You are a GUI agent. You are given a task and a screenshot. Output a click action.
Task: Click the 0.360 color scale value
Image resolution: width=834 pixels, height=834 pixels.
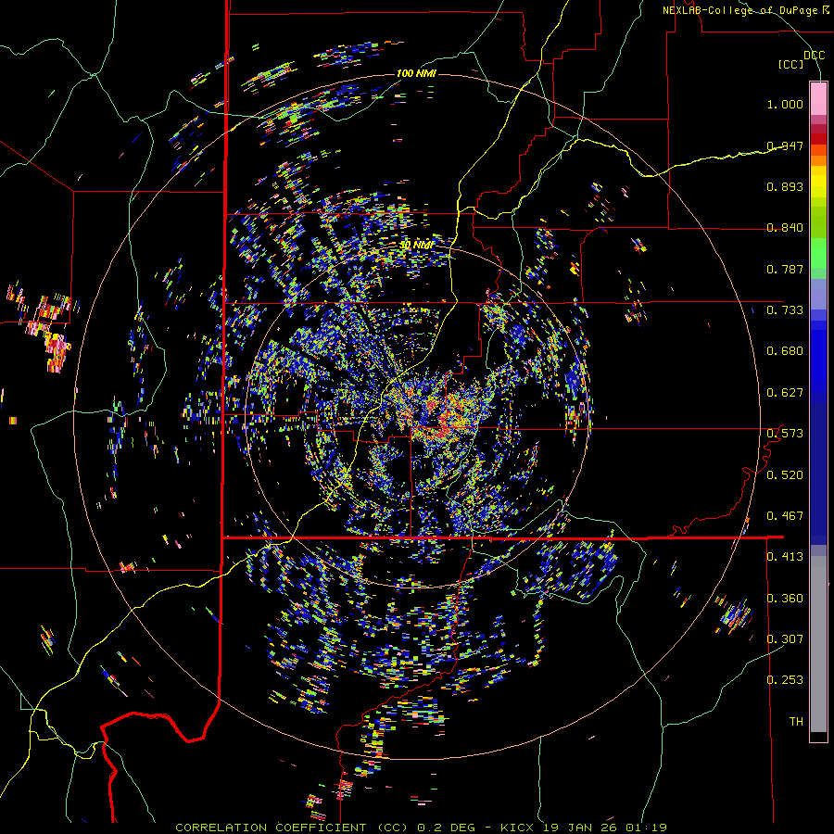tap(785, 598)
